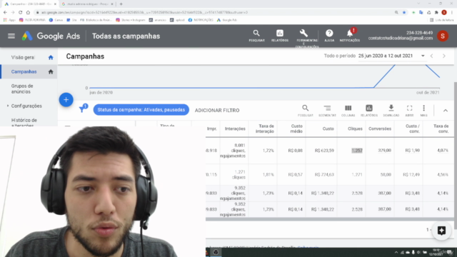This screenshot has height=257, width=457.
Task: Open a new browser tab
Action: (121, 4)
